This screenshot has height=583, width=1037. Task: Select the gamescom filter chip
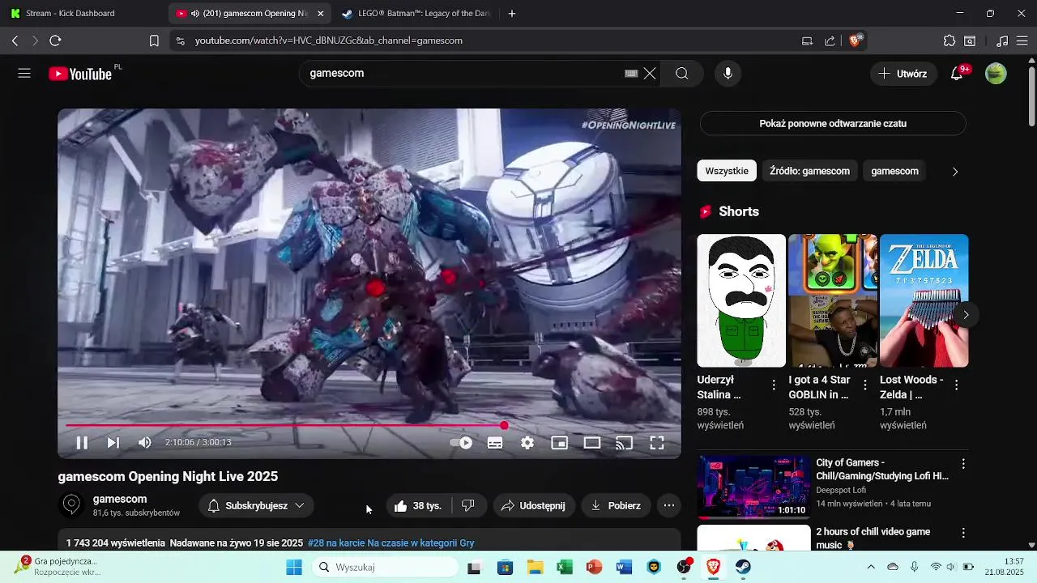[x=894, y=171]
